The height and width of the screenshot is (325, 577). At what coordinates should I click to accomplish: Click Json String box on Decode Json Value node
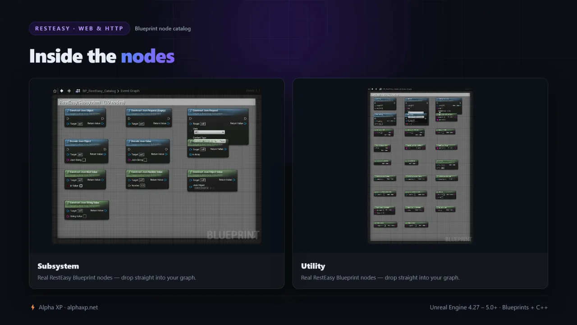[x=145, y=160]
